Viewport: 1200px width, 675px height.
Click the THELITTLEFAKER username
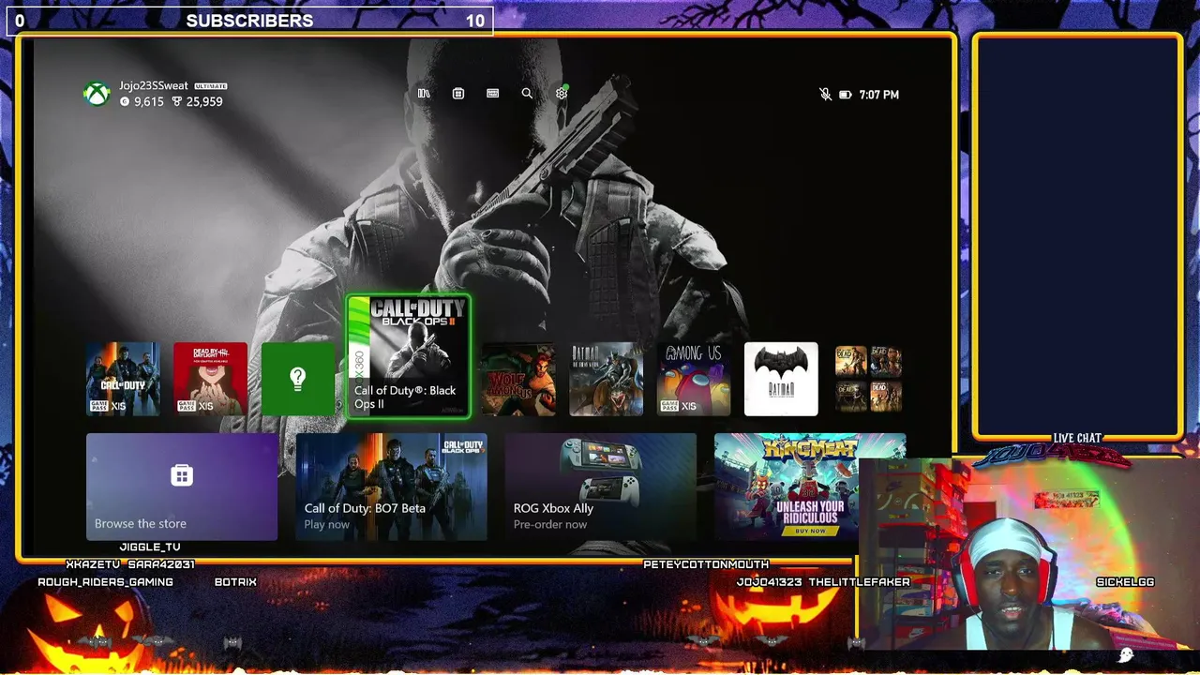[859, 582]
